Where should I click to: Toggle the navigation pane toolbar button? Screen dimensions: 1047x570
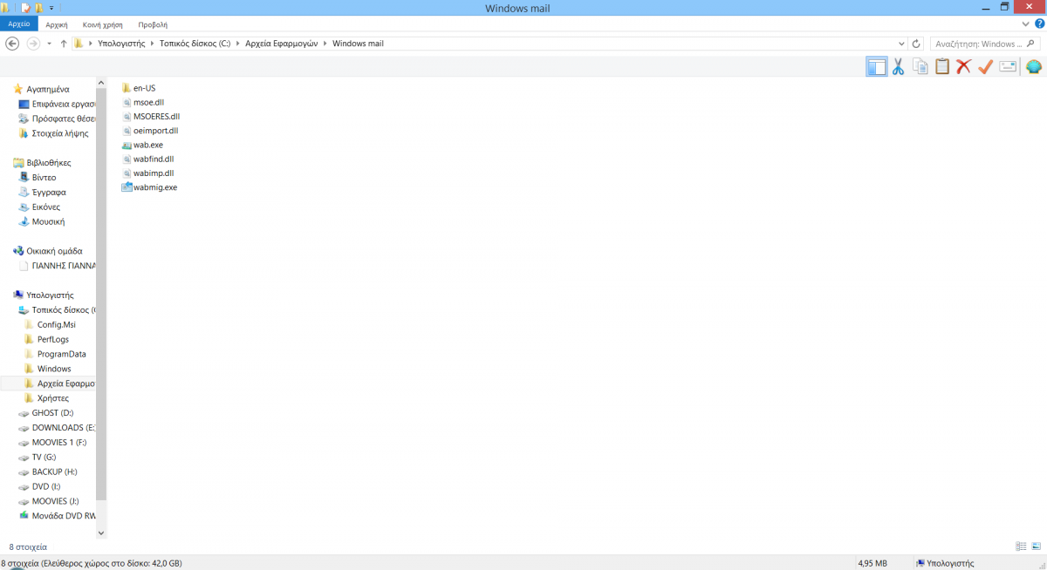tap(876, 66)
